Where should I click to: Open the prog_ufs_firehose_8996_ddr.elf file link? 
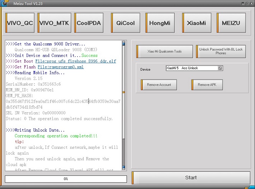(76, 61)
